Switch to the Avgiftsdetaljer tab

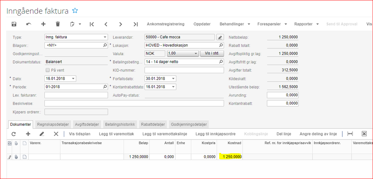point(87,124)
